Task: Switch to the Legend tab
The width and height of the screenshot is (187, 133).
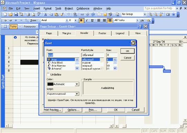Action: click(x=120, y=33)
